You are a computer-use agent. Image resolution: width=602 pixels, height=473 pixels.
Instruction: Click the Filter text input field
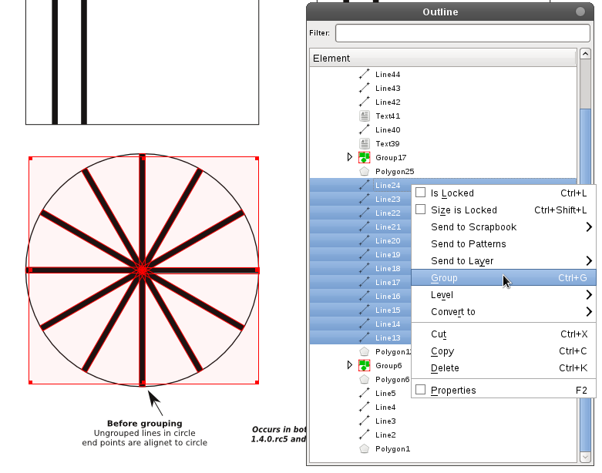coord(462,33)
